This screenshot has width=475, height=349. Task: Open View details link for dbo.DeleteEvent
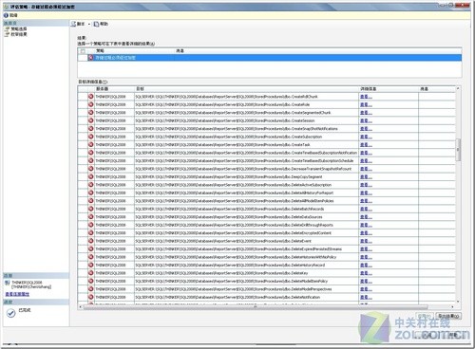[366, 241]
